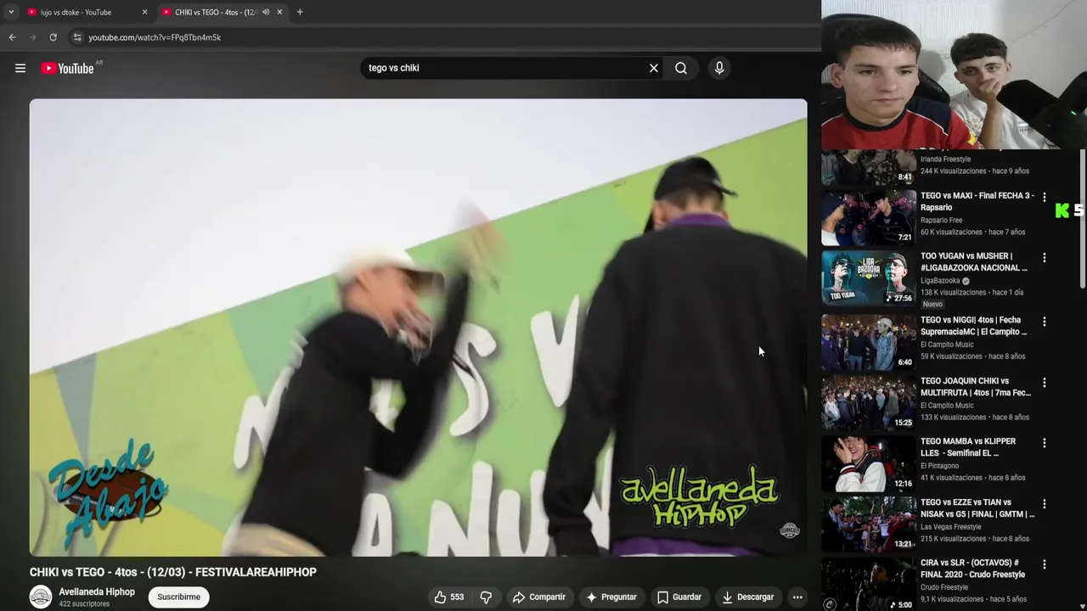This screenshot has width=1087, height=611.
Task: Save video with Guardar button
Action: point(679,597)
